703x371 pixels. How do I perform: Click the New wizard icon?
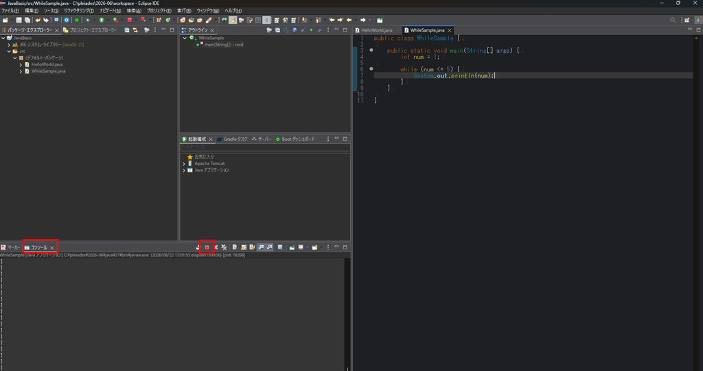click(x=5, y=20)
